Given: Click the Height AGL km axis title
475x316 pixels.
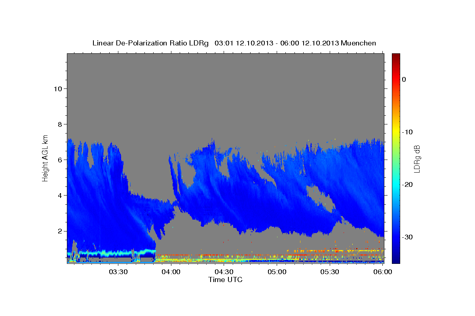Looking at the screenshot, I should 46,157.
